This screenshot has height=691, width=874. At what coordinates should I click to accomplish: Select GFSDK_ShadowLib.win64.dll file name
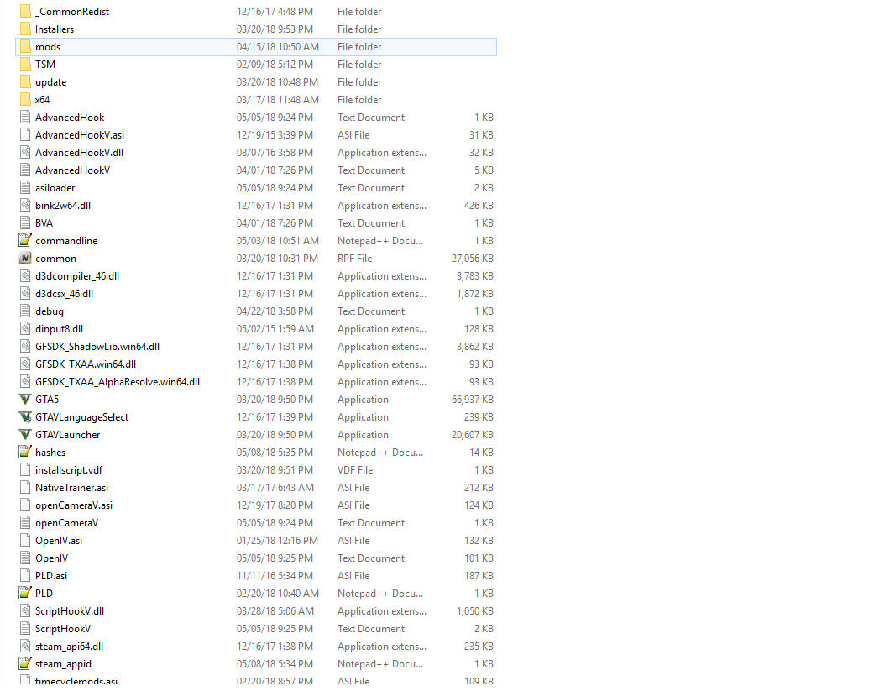coord(97,347)
